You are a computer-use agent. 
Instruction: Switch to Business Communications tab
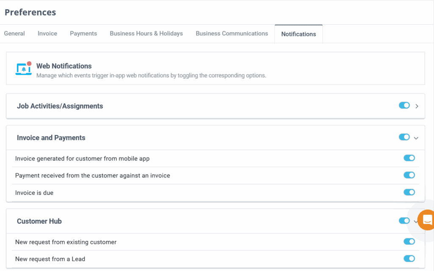[232, 33]
